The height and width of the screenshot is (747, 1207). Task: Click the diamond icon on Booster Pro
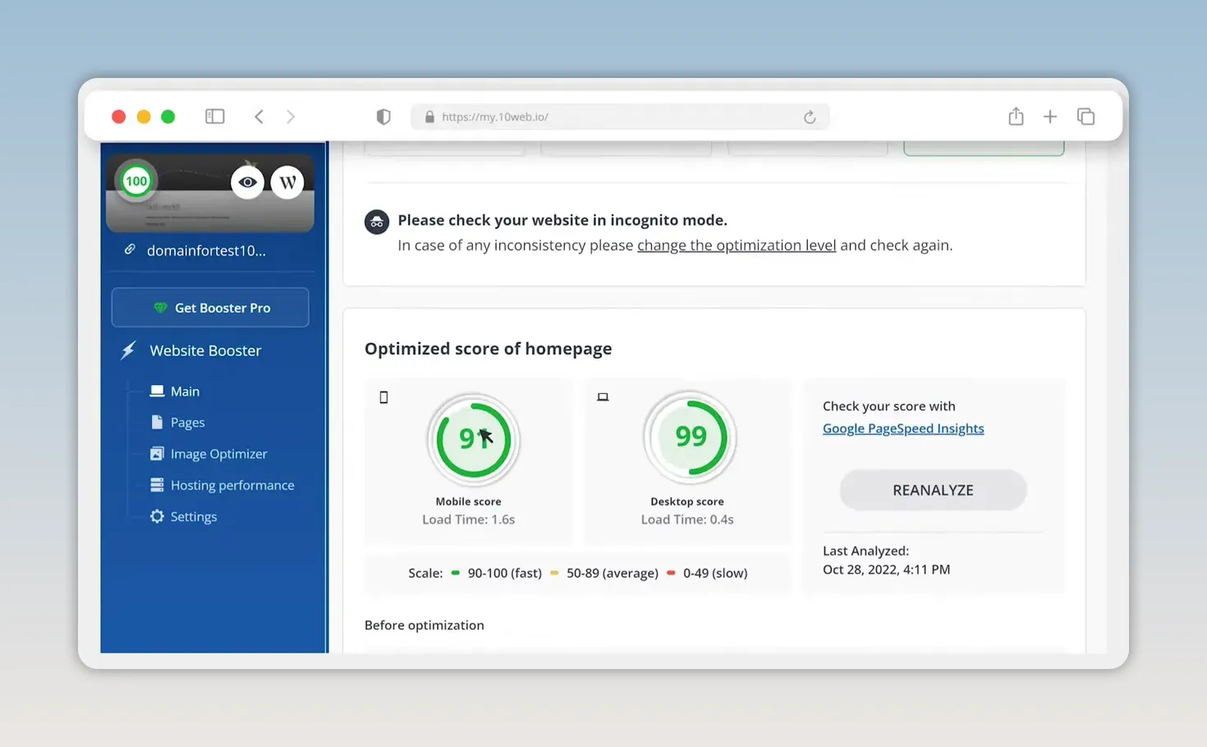(160, 307)
